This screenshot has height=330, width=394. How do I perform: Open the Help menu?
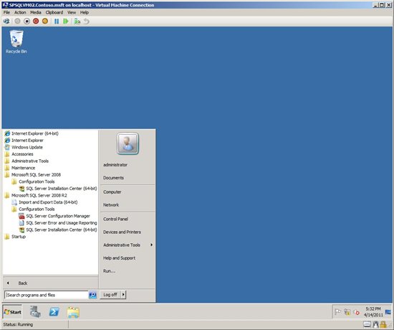coord(85,12)
